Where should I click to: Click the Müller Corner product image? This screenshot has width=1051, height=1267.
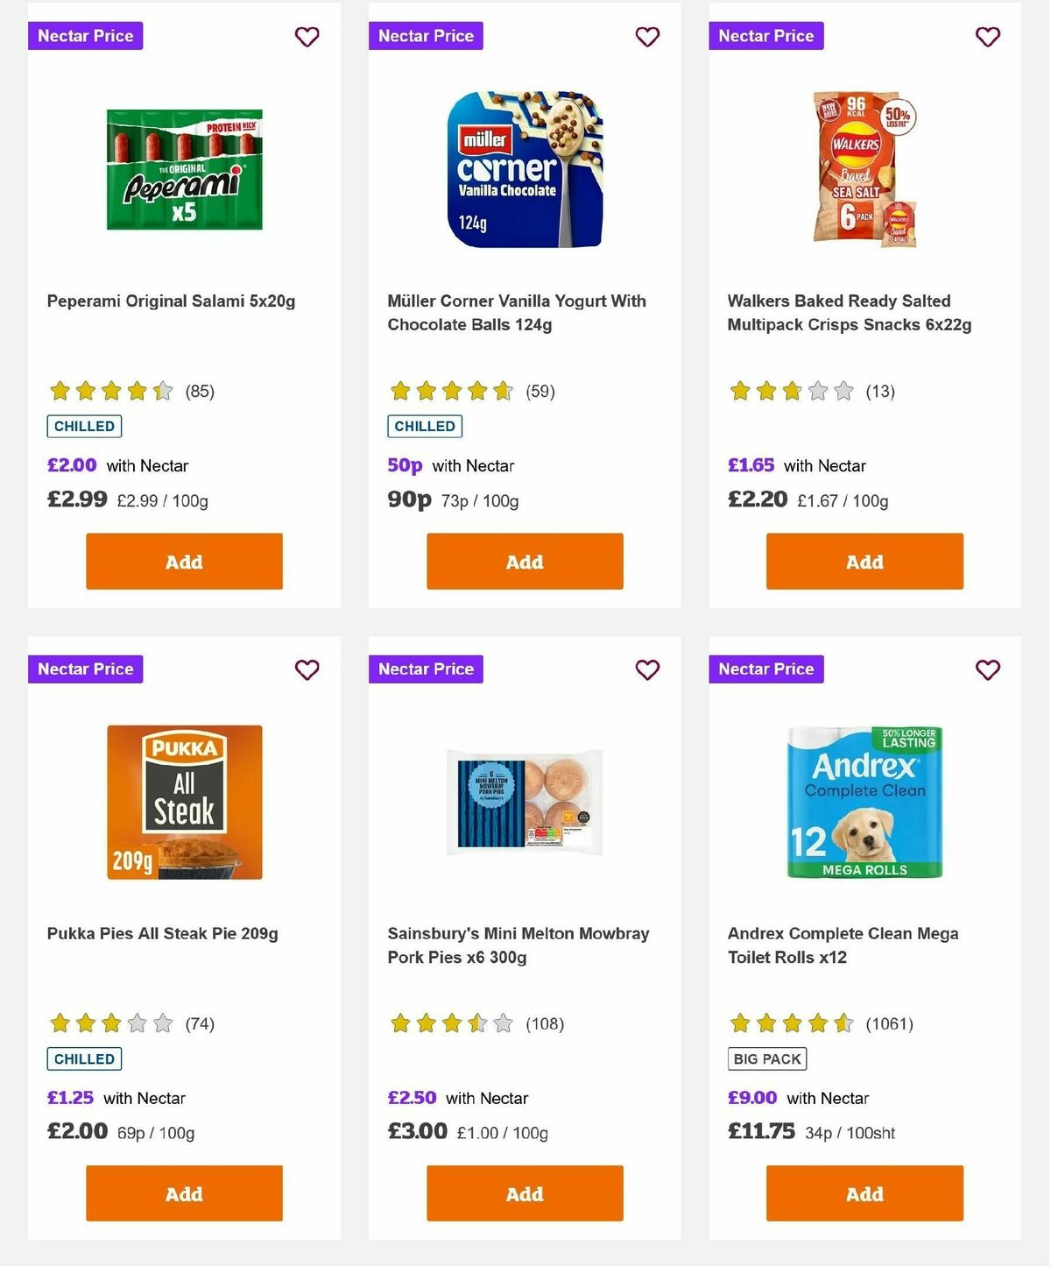click(x=524, y=169)
